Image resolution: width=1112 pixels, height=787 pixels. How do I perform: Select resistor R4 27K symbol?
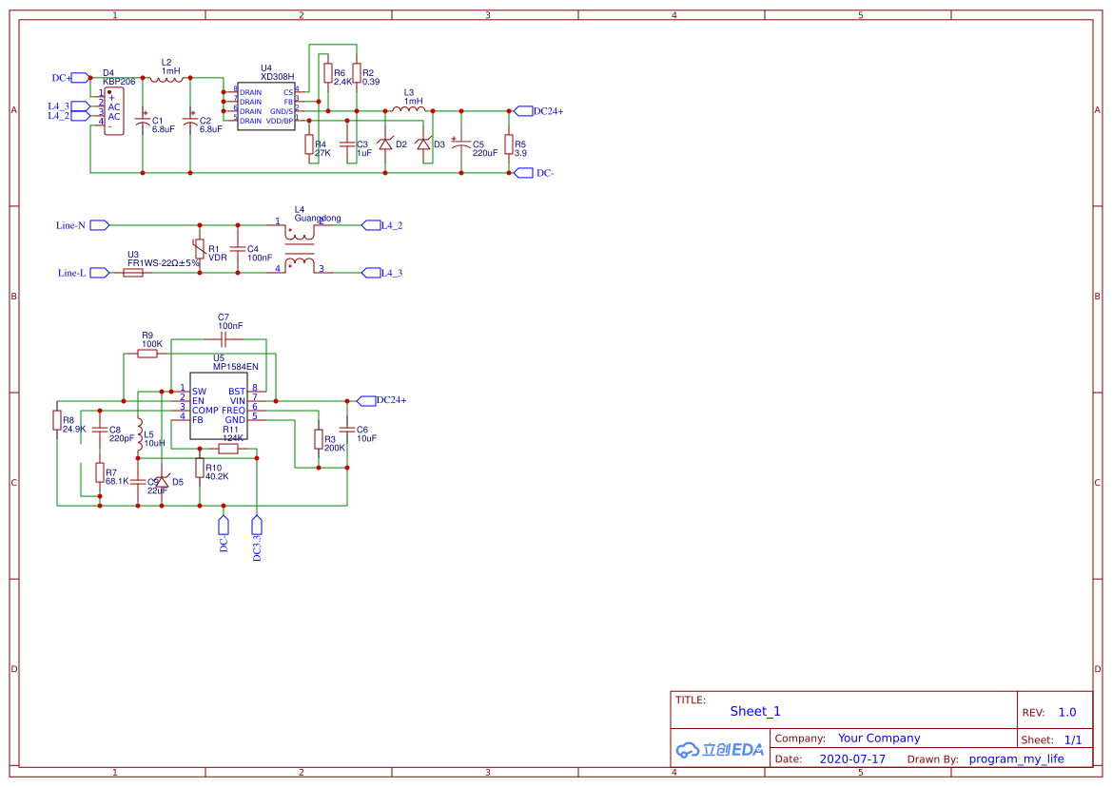pyautogui.click(x=309, y=144)
